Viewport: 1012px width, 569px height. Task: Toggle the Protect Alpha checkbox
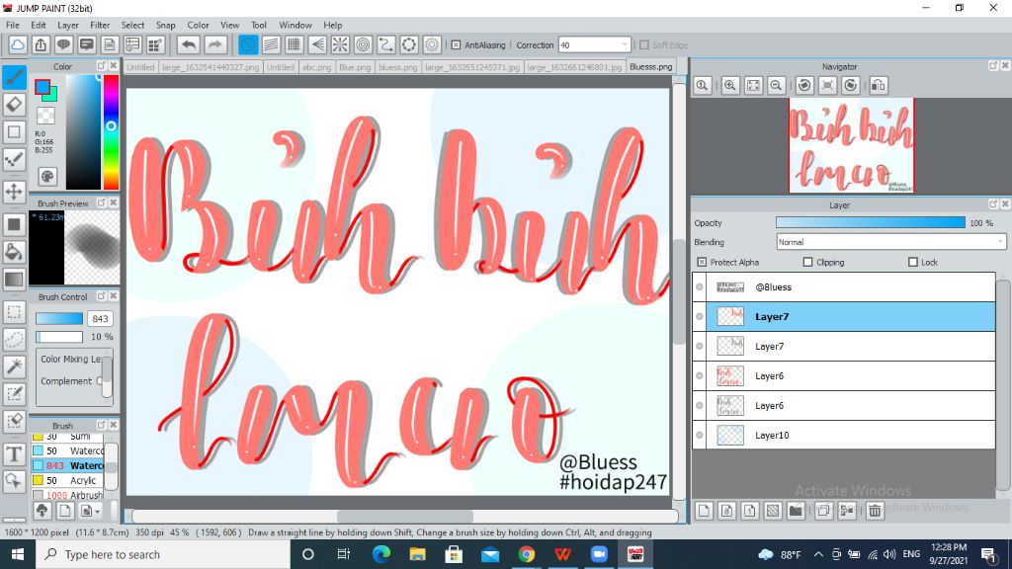click(x=702, y=262)
